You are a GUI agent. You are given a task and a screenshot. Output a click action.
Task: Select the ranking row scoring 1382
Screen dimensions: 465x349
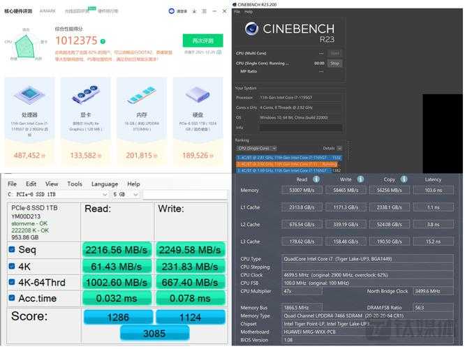[x=289, y=170]
